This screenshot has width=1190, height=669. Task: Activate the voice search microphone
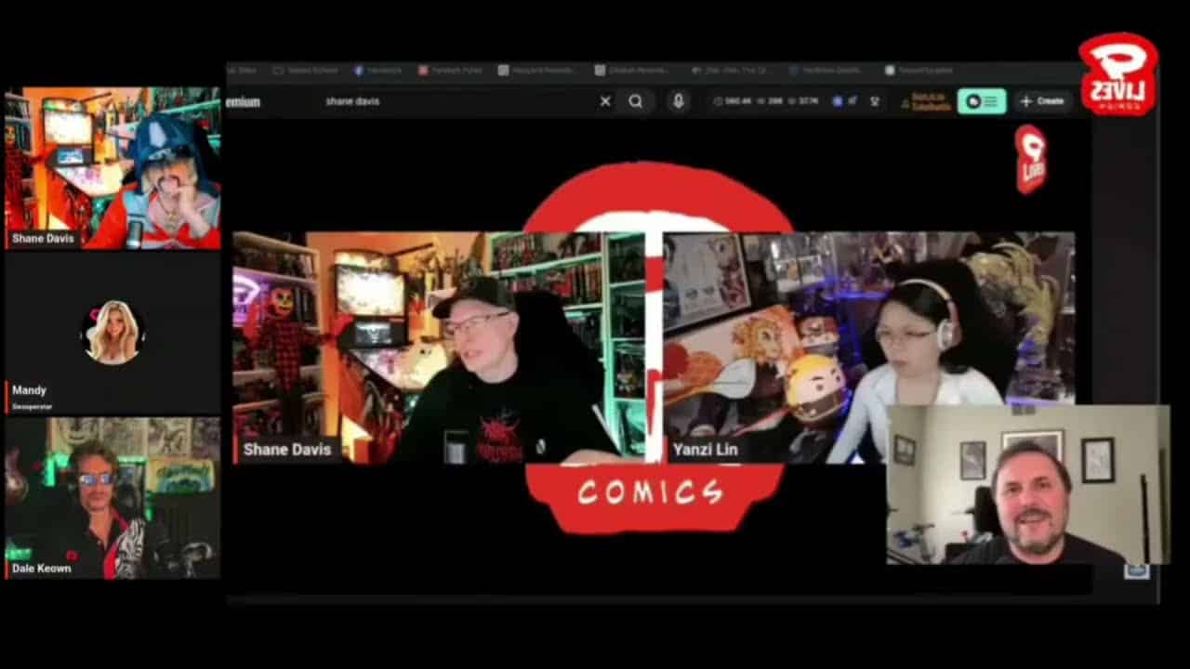pos(679,101)
